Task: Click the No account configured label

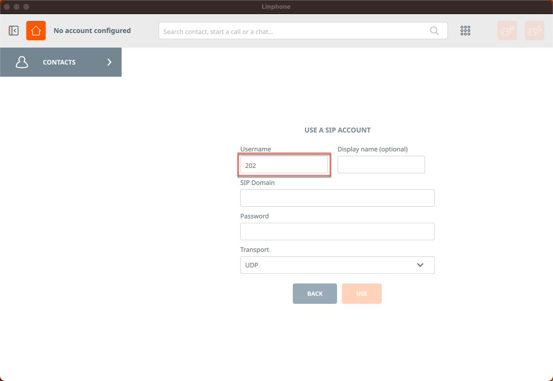Action: pyautogui.click(x=92, y=31)
